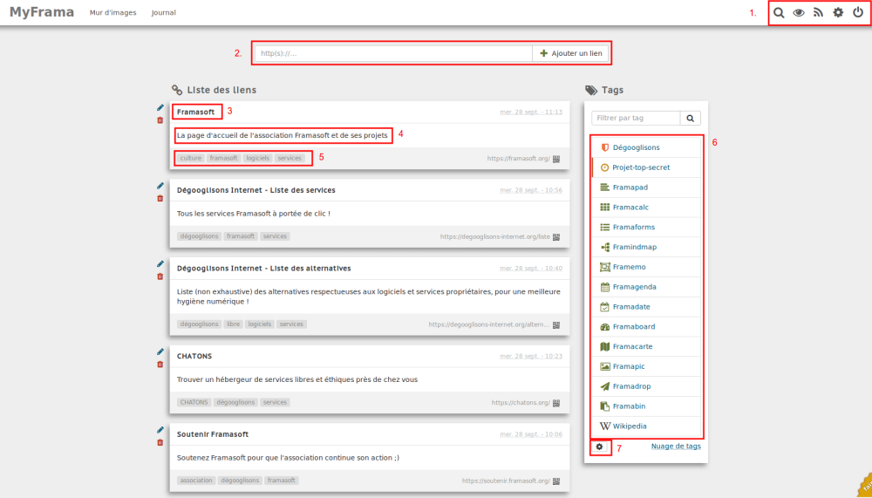Click the MyFrama logo
Viewport: 872px width, 498px height.
(42, 12)
